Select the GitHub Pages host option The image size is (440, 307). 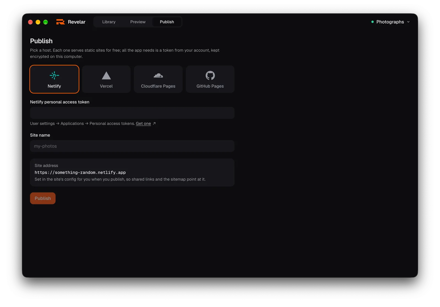click(x=210, y=79)
